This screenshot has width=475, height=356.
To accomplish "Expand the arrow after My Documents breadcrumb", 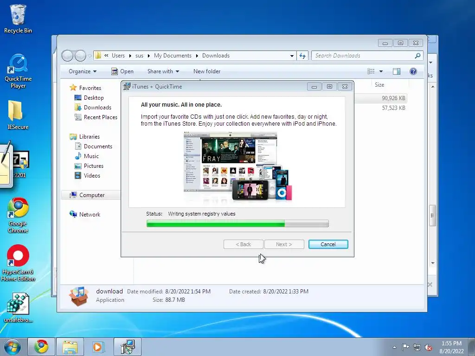I will tap(197, 56).
